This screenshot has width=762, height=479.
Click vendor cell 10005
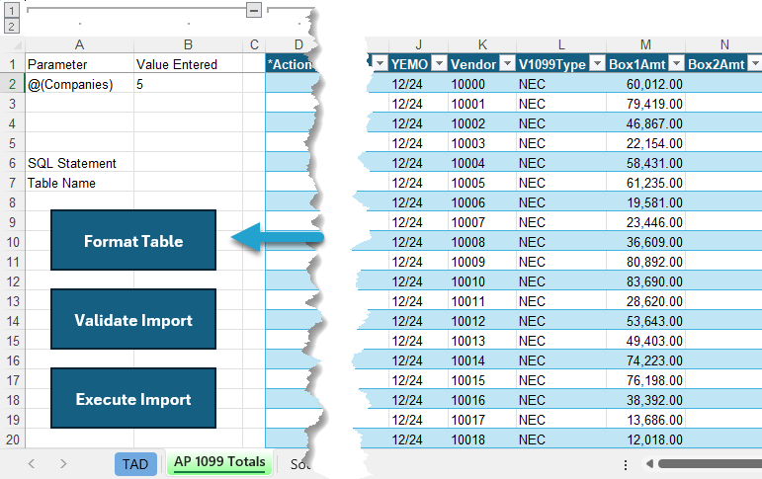[482, 183]
